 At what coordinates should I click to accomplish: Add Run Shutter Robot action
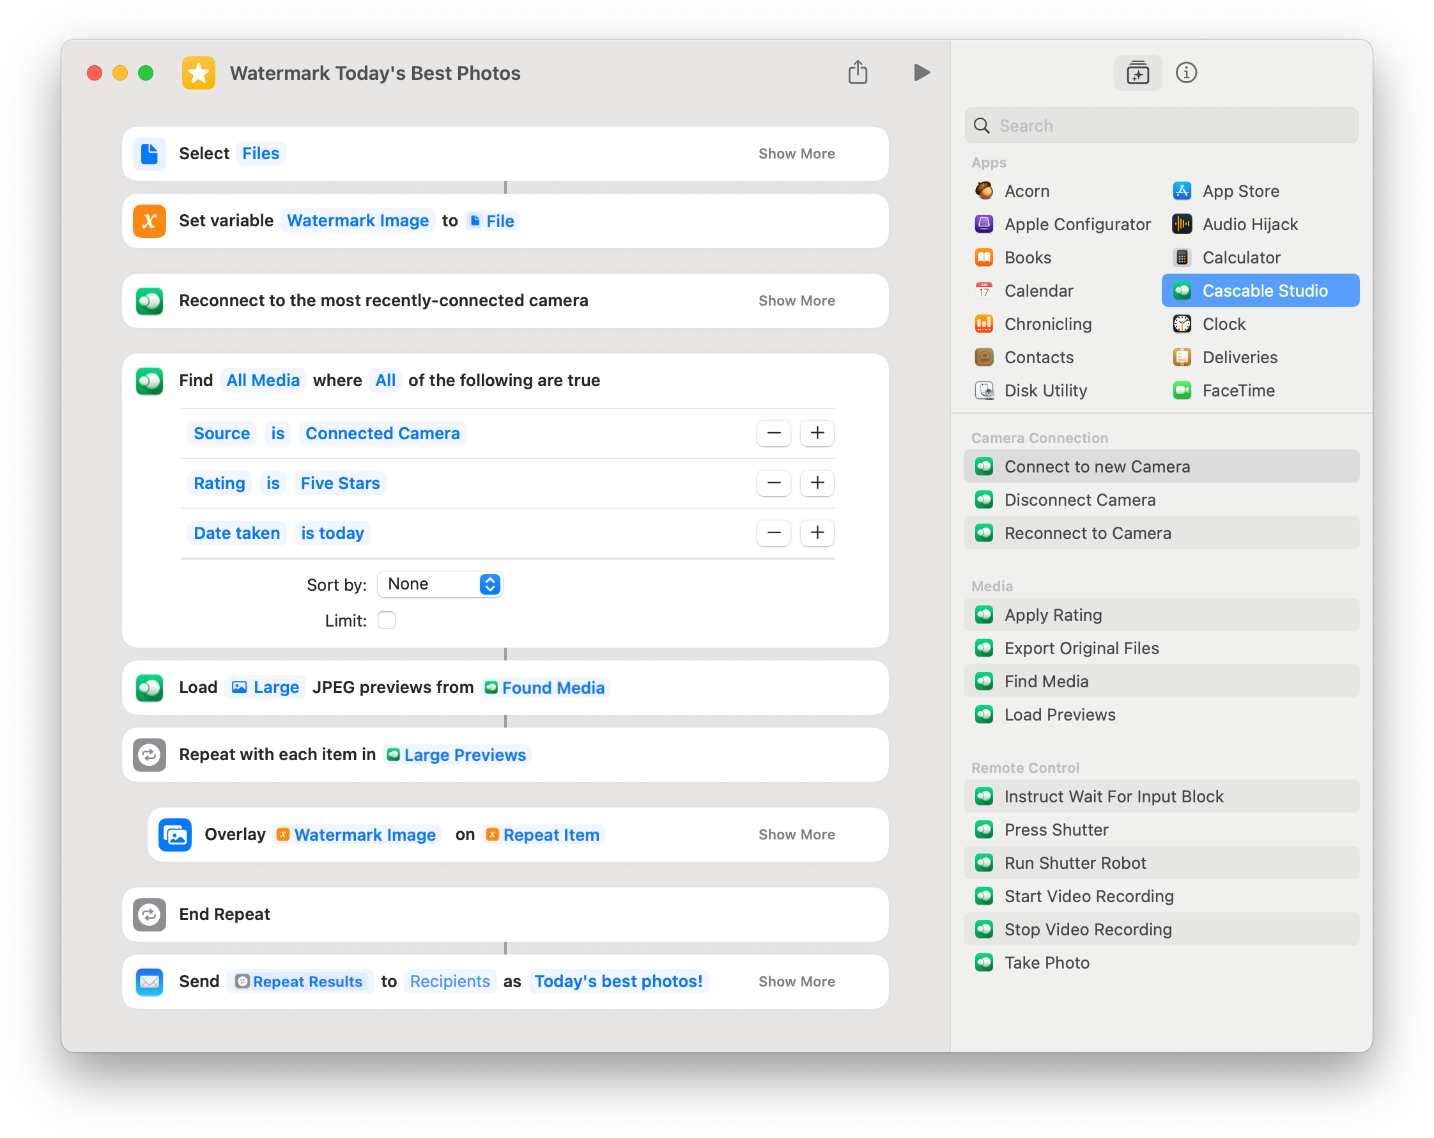1161,863
